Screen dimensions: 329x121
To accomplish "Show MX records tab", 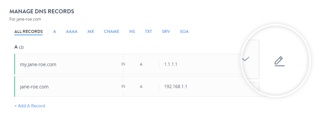I will [91, 32].
